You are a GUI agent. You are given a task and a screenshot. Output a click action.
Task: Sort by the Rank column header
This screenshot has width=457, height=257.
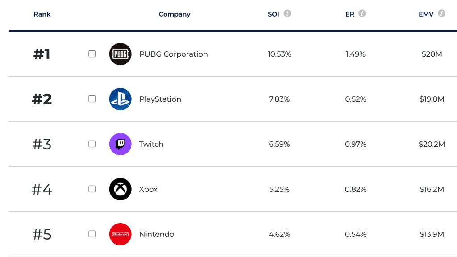pyautogui.click(x=42, y=14)
